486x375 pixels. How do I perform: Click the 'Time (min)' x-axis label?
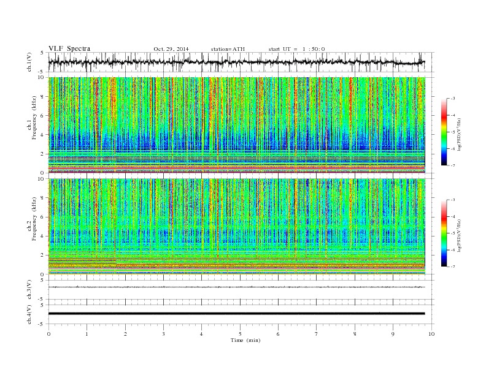(x=245, y=340)
